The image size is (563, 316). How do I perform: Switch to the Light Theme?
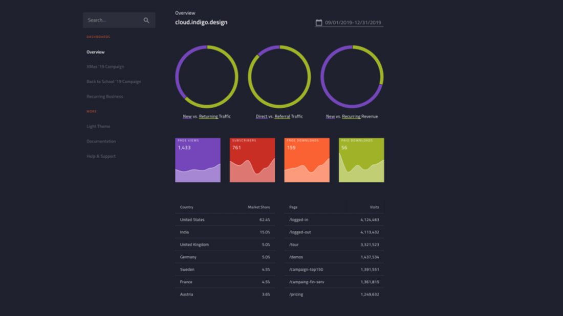(x=97, y=126)
